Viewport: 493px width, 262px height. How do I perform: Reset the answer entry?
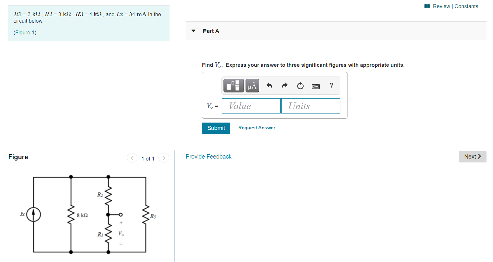300,85
